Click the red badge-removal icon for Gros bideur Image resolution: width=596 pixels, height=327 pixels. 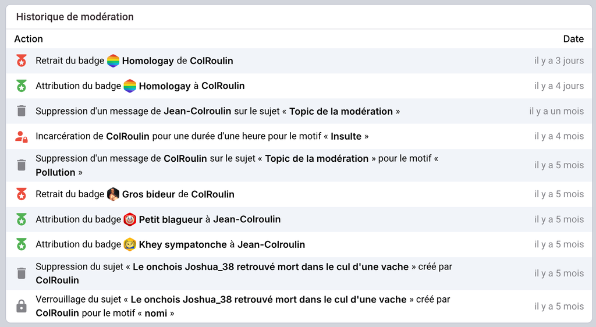(x=22, y=194)
